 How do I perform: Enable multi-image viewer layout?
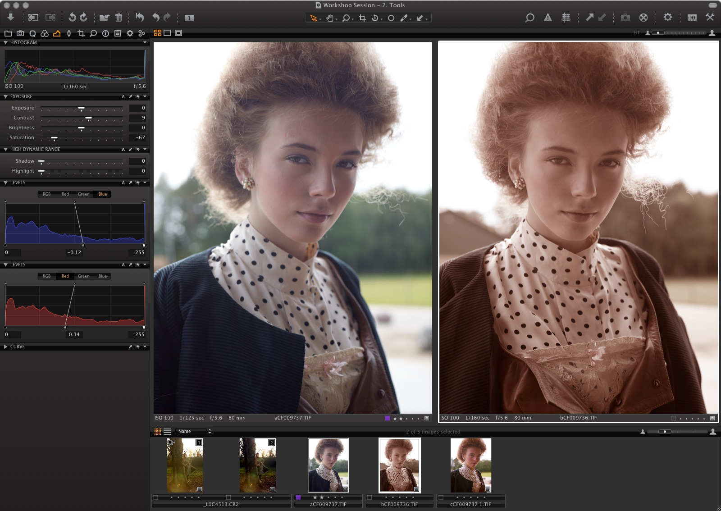[x=157, y=32]
